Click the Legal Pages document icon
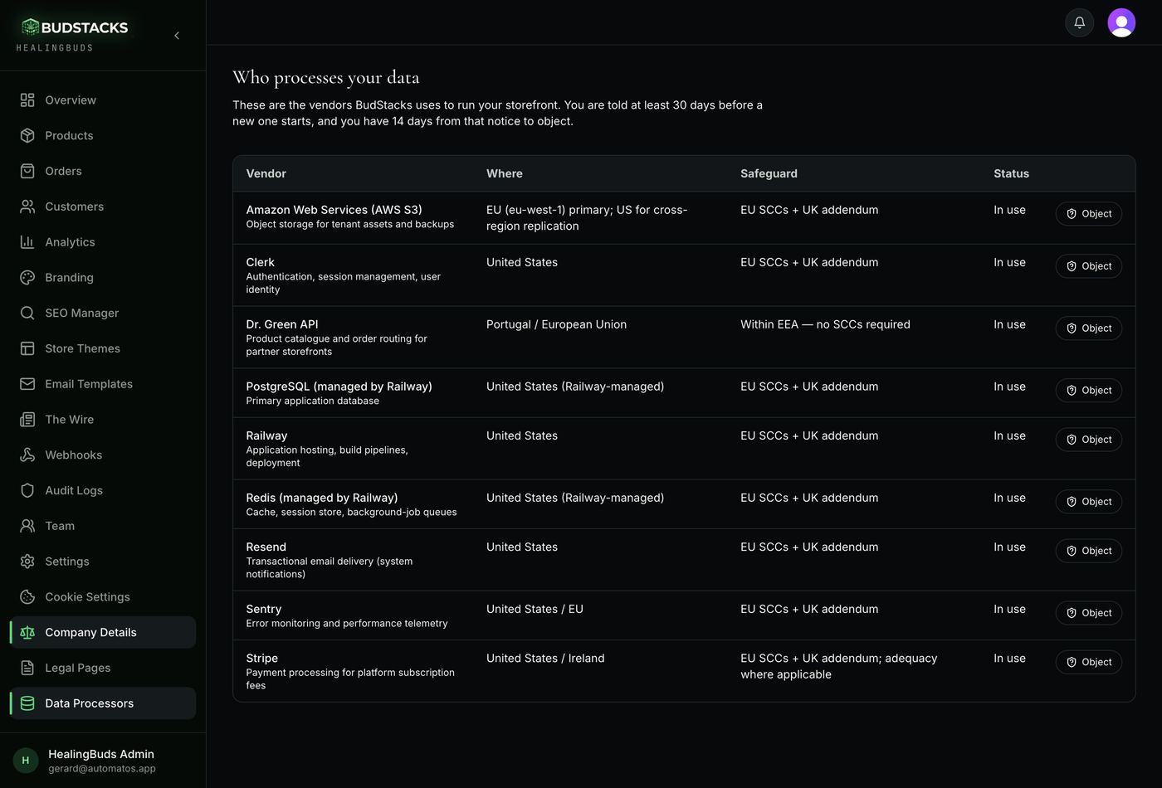 (x=27, y=668)
